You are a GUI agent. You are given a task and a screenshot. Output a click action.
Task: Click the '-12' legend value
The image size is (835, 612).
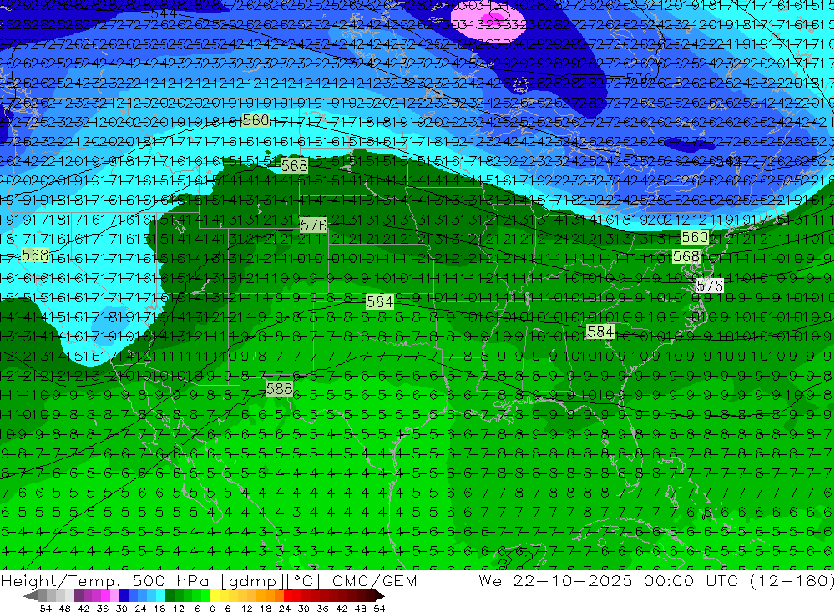(x=175, y=609)
